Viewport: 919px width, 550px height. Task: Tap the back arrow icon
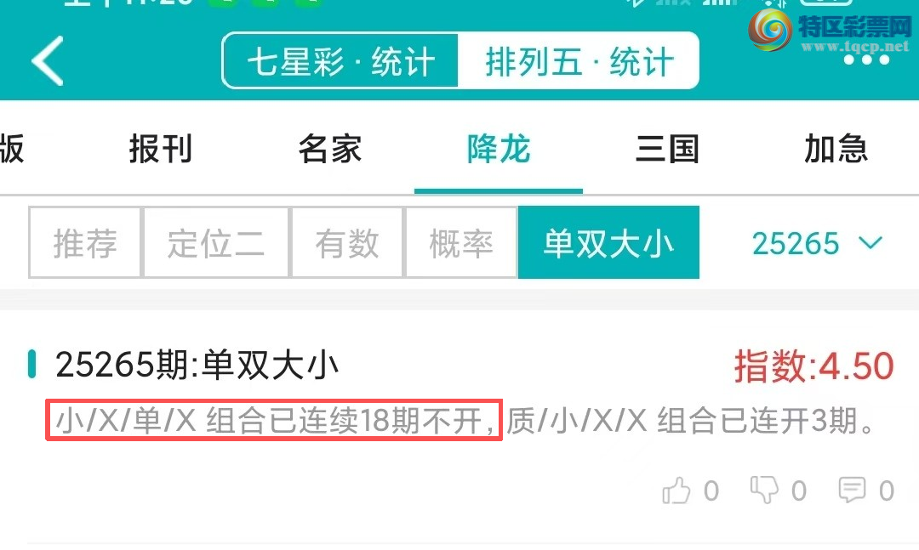tap(48, 61)
